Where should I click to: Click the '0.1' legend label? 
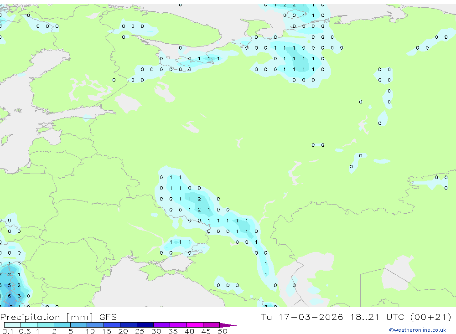coord(8,331)
